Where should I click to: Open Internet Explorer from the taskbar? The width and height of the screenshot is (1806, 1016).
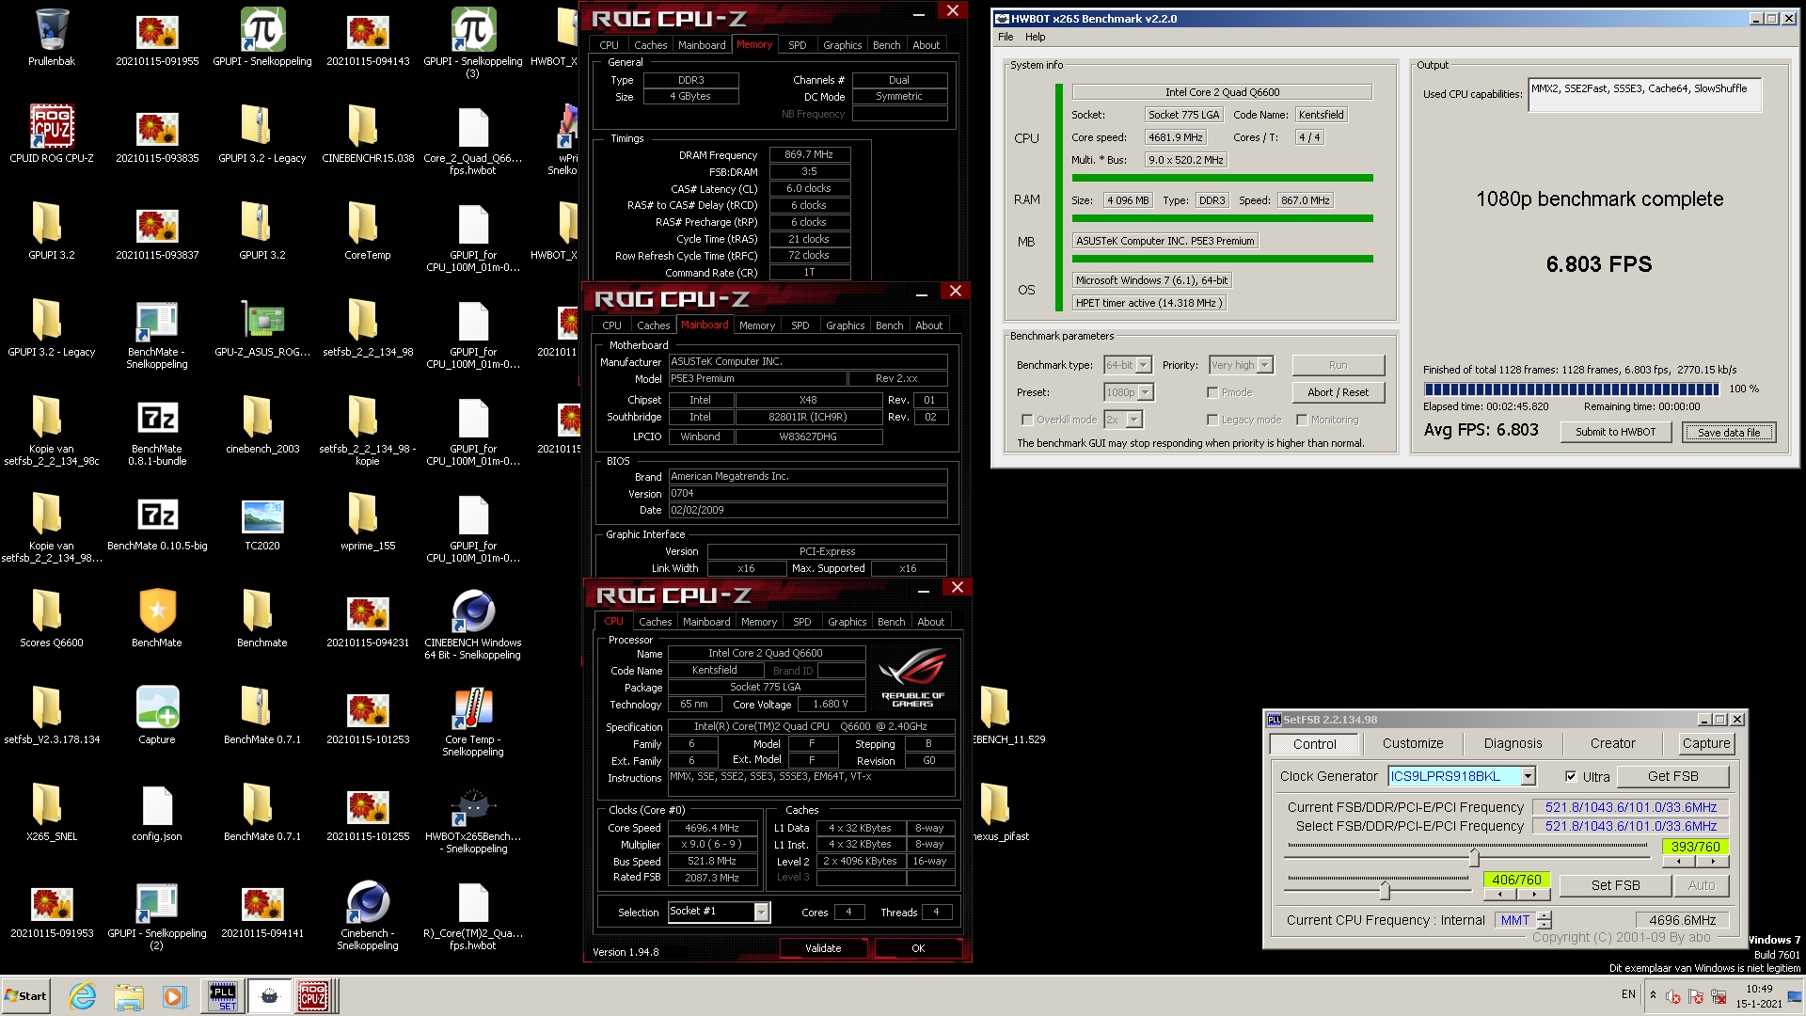pos(83,996)
